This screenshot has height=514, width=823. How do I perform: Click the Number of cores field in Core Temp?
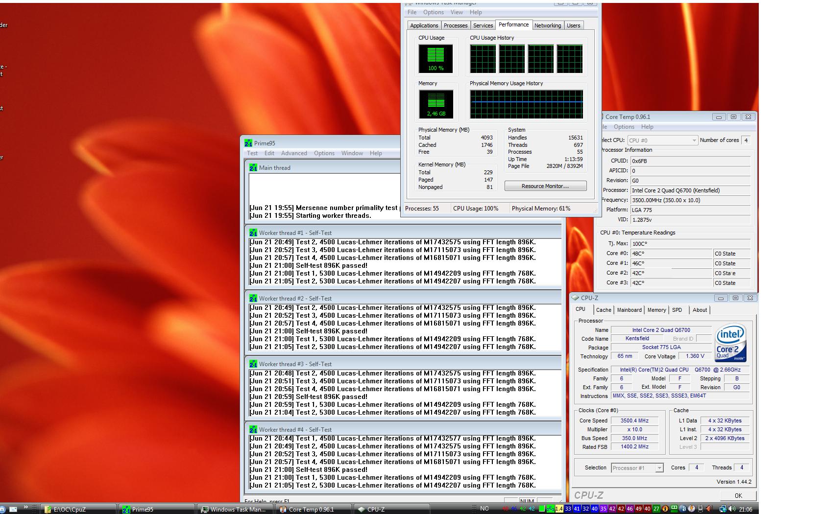[746, 140]
